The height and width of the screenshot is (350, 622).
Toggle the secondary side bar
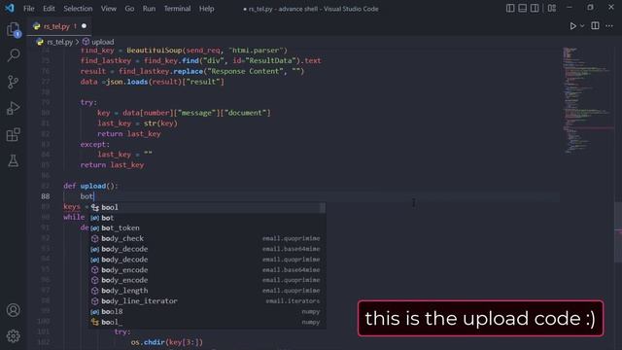[535, 8]
